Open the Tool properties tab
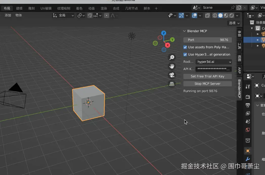 248,87
